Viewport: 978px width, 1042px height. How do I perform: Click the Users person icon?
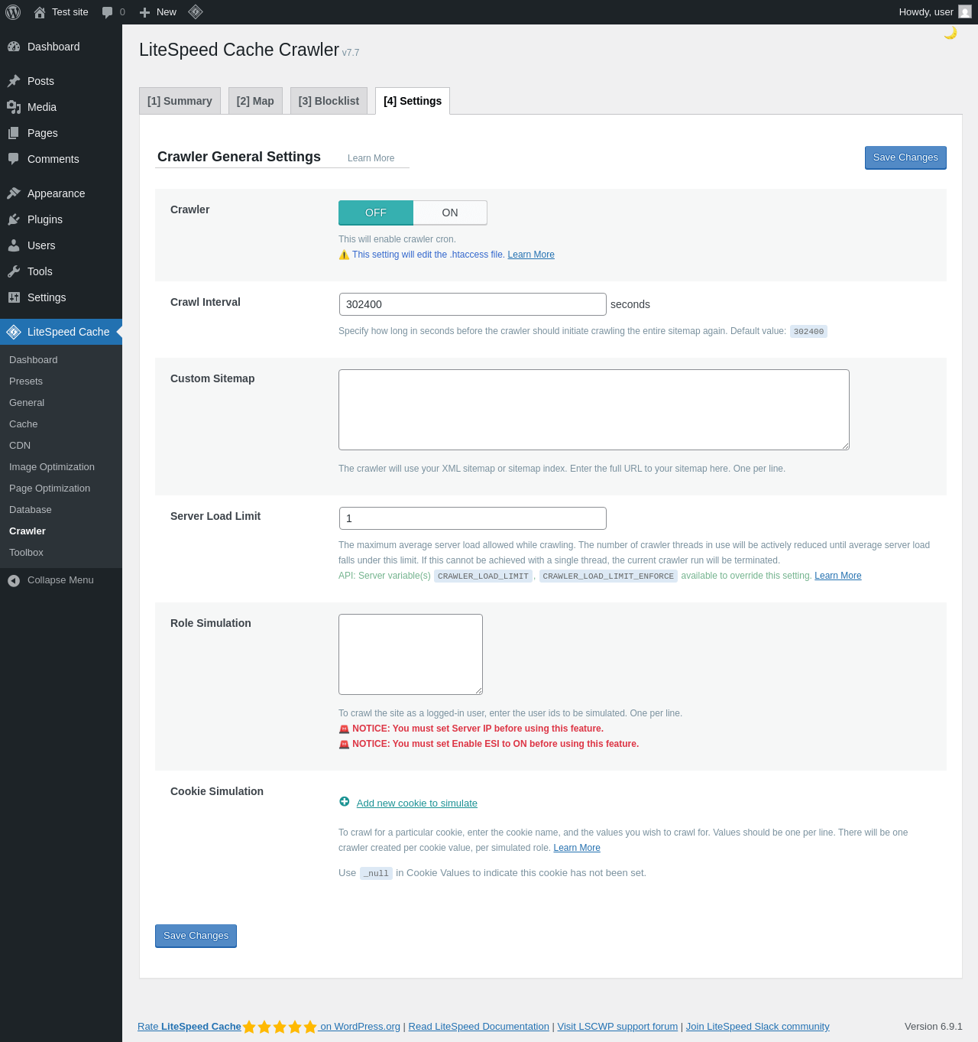(x=14, y=245)
